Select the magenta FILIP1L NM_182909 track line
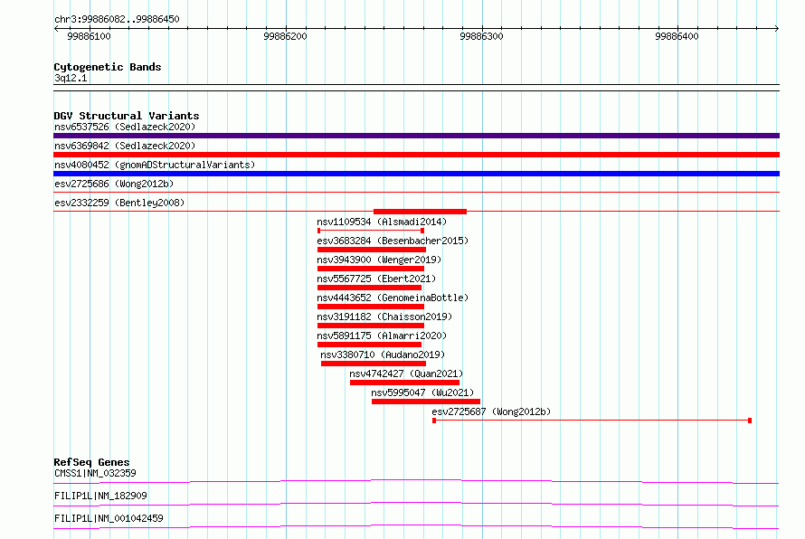 point(416,504)
